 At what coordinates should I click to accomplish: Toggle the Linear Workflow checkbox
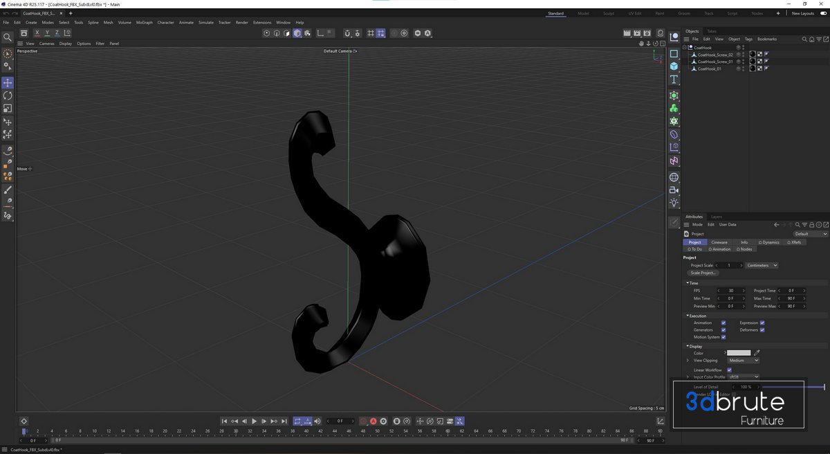(729, 370)
